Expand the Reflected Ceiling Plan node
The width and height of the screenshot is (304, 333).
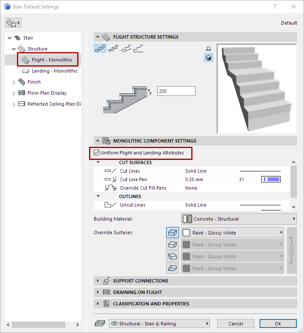coord(14,104)
